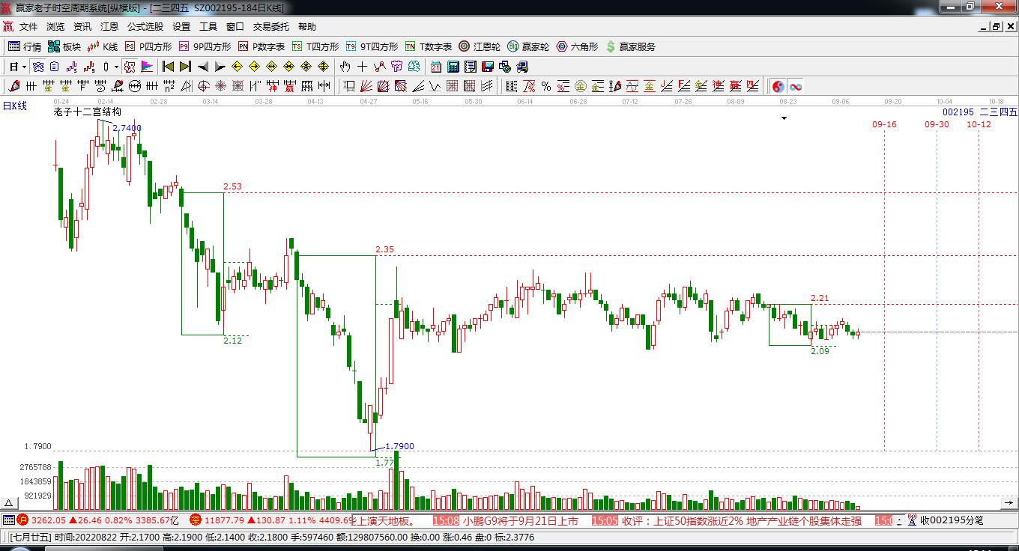
Task: Open the 9P四方形 tool
Action: tap(205, 46)
